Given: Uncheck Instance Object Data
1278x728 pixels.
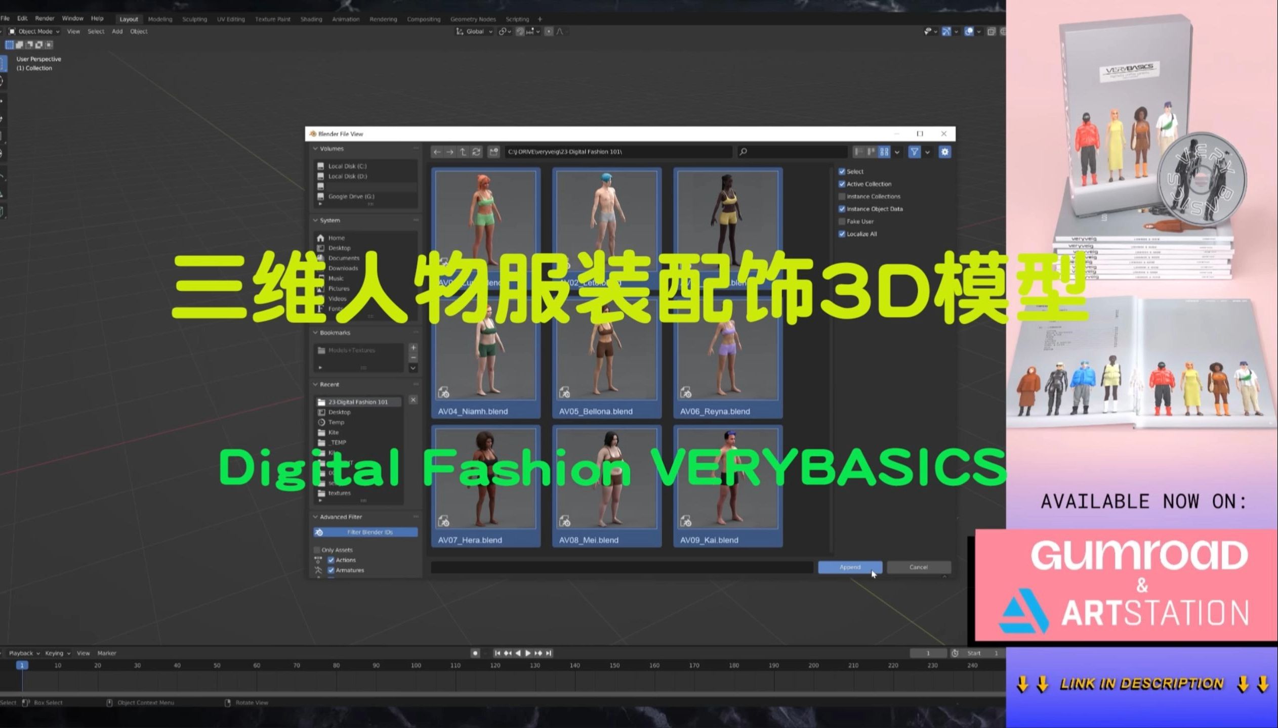Looking at the screenshot, I should pos(842,209).
